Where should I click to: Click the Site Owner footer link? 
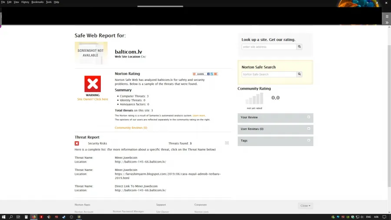click(x=162, y=212)
